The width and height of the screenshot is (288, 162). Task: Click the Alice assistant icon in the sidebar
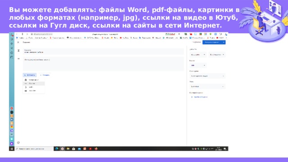12,144
